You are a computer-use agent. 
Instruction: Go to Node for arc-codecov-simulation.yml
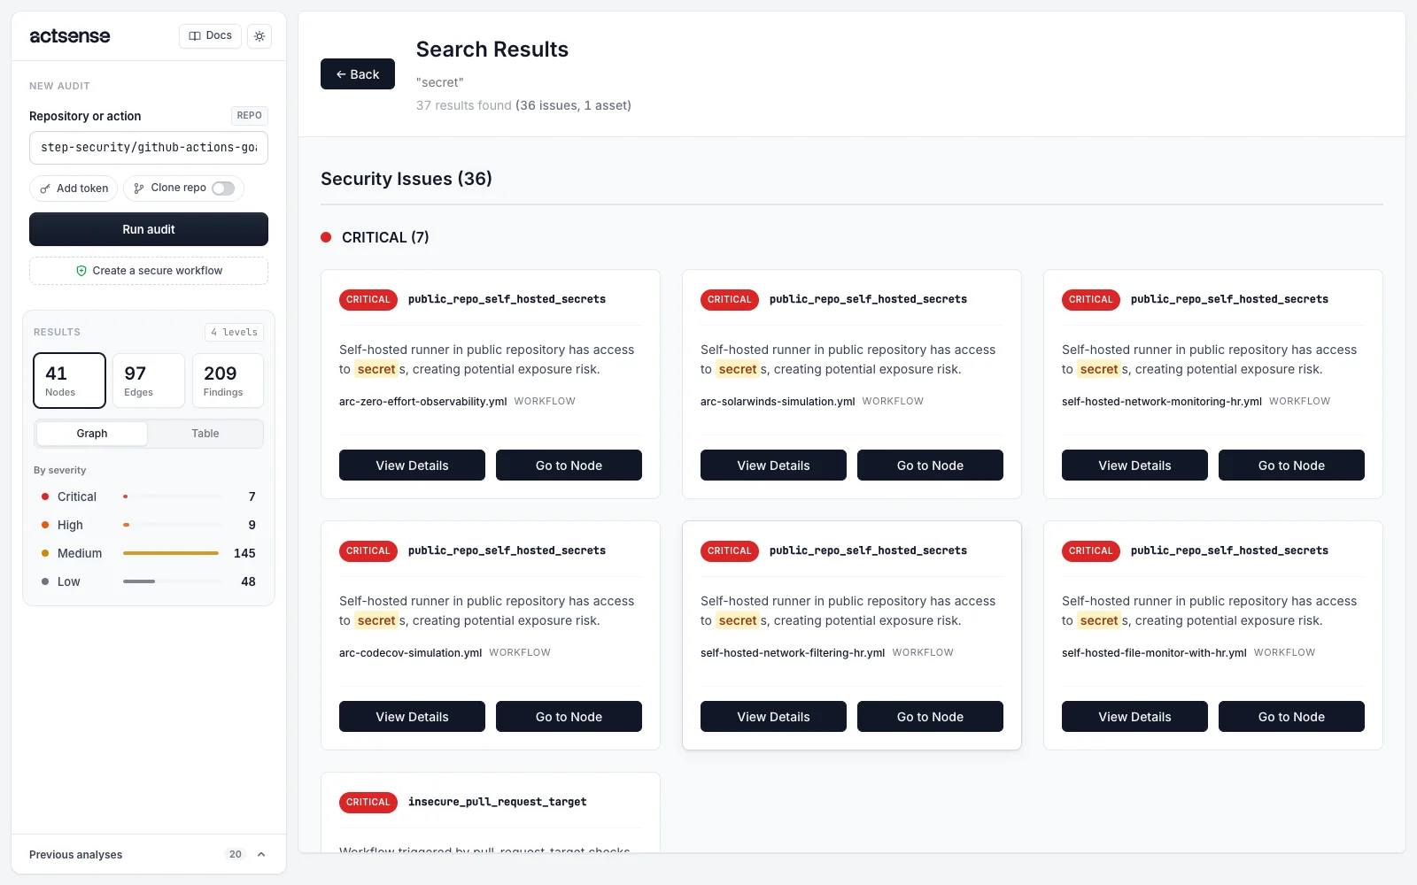coord(569,717)
